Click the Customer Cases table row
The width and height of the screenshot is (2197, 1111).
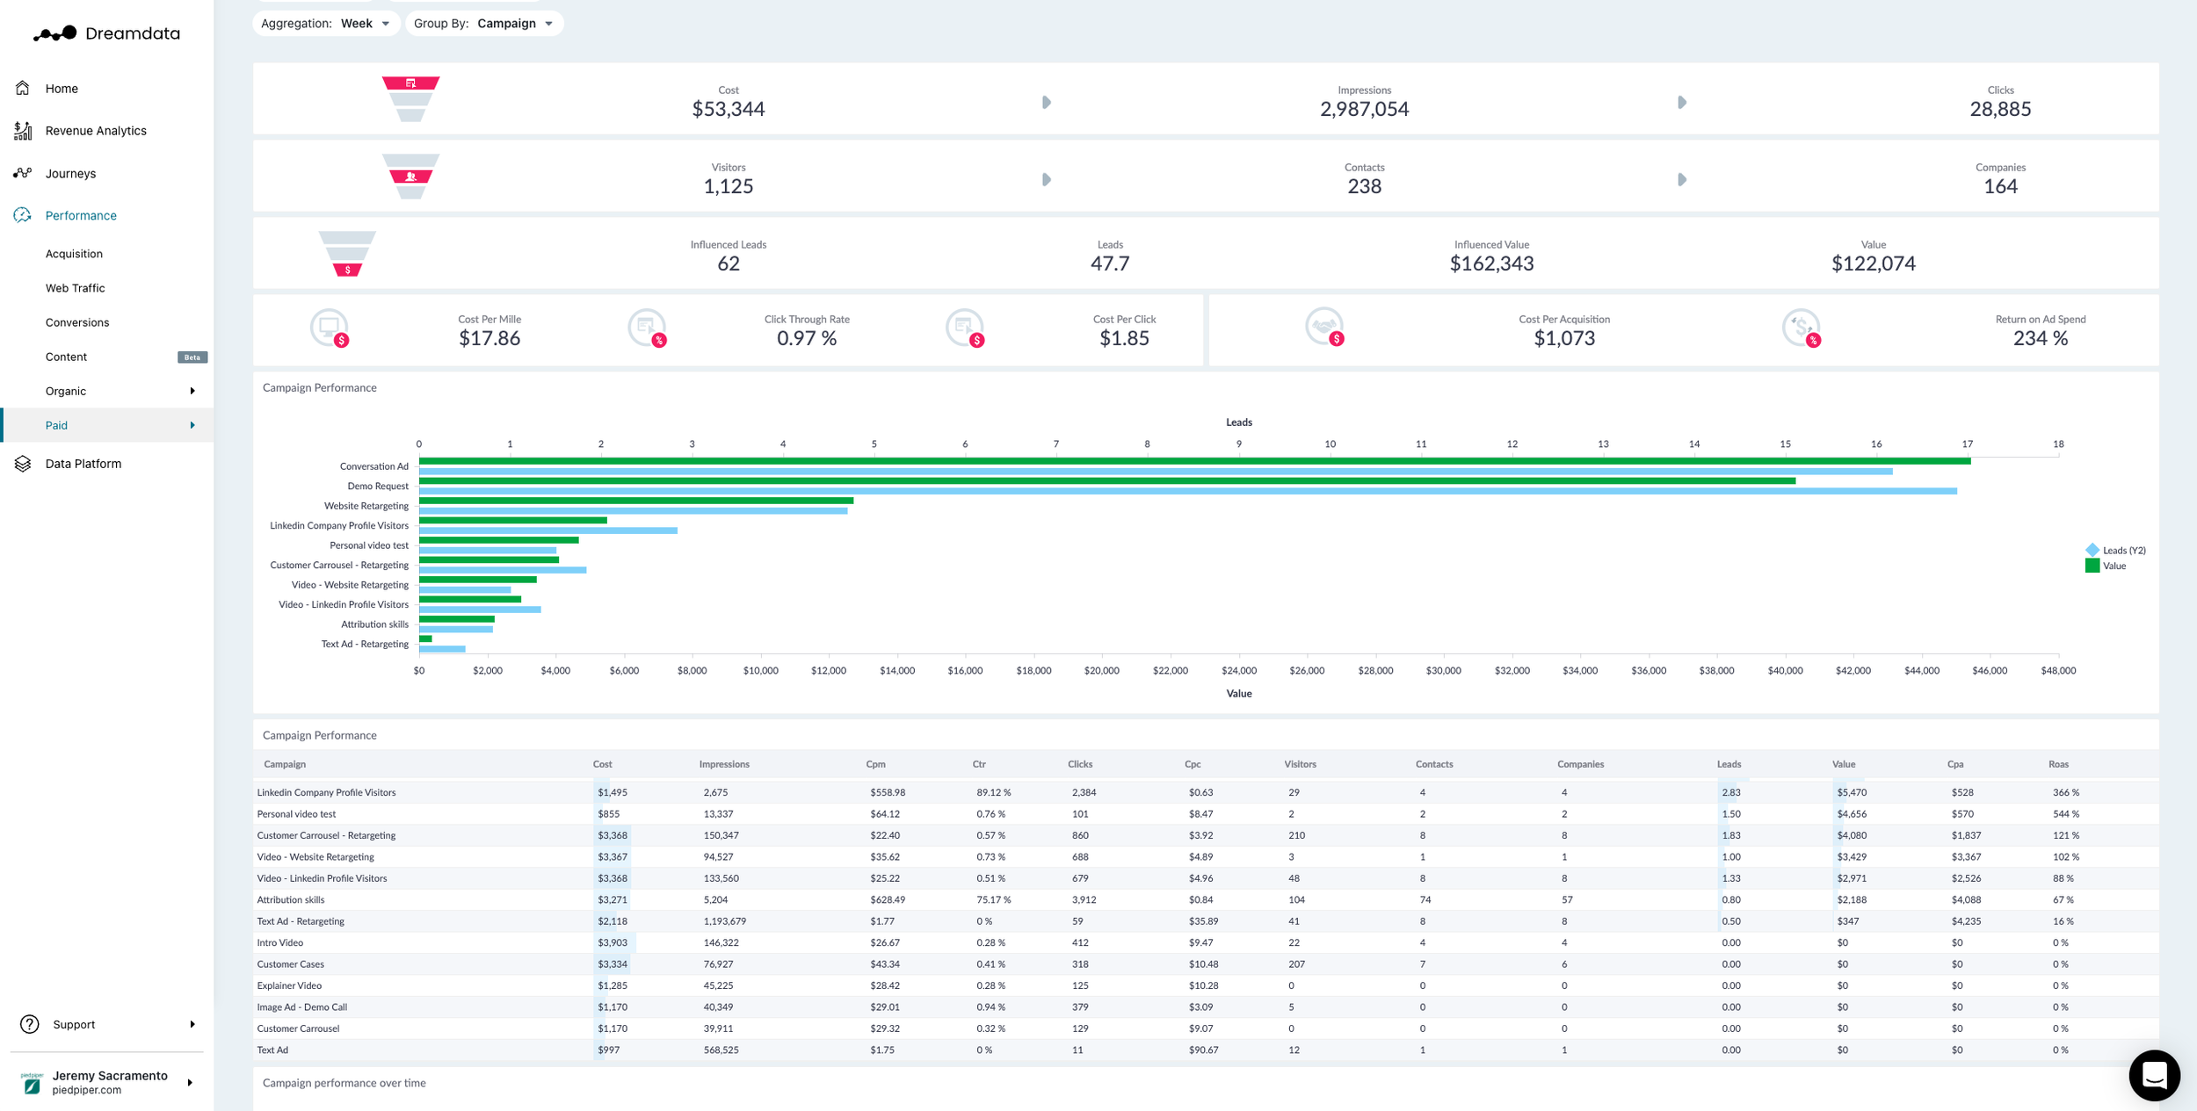pos(1206,964)
